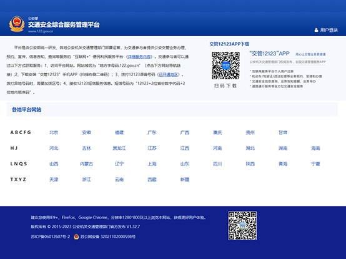Click the 各地平台网站 section heading
The width and height of the screenshot is (346, 259).
pyautogui.click(x=26, y=110)
